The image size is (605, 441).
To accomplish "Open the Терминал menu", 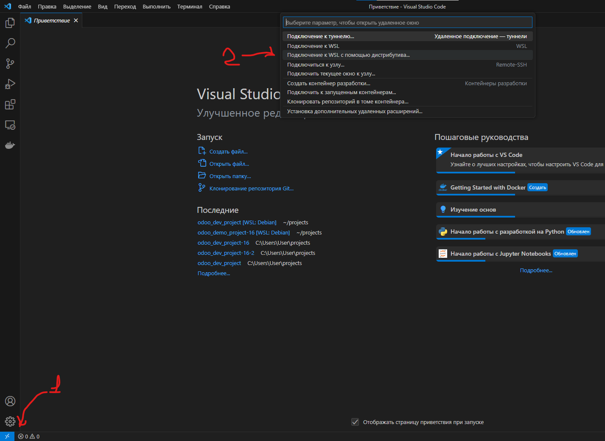I will [x=190, y=6].
